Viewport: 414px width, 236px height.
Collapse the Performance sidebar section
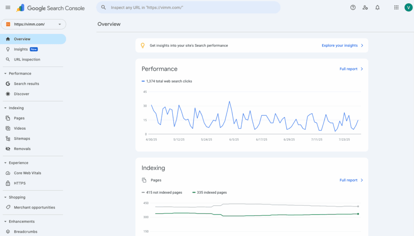click(5, 74)
